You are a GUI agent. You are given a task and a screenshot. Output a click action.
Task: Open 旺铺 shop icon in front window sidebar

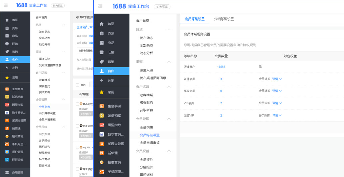[102, 52]
